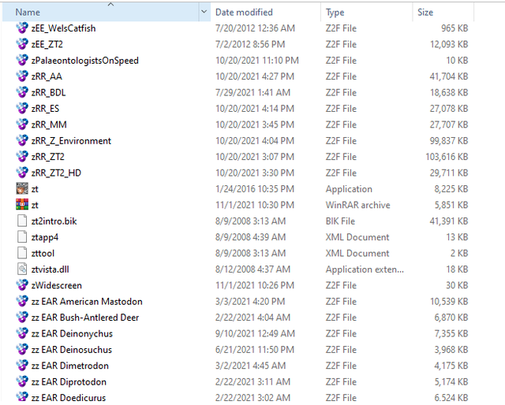Viewport: 505px width, 405px height.
Task: Select the file name zz EAR Deinonychus
Action: click(x=72, y=334)
